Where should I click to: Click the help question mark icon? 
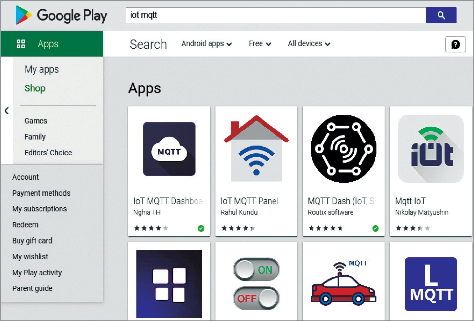tap(455, 44)
